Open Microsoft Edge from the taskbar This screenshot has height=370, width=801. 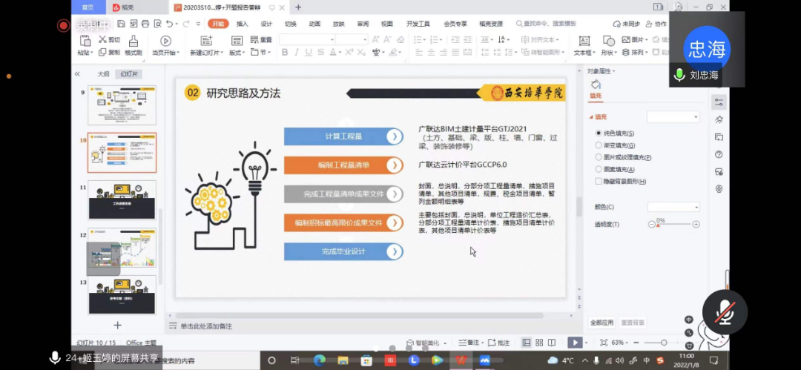click(319, 360)
